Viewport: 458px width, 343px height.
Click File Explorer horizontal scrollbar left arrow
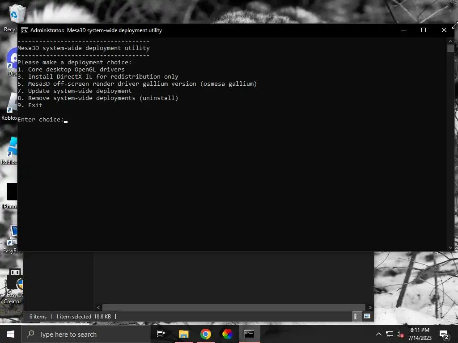coord(98,307)
